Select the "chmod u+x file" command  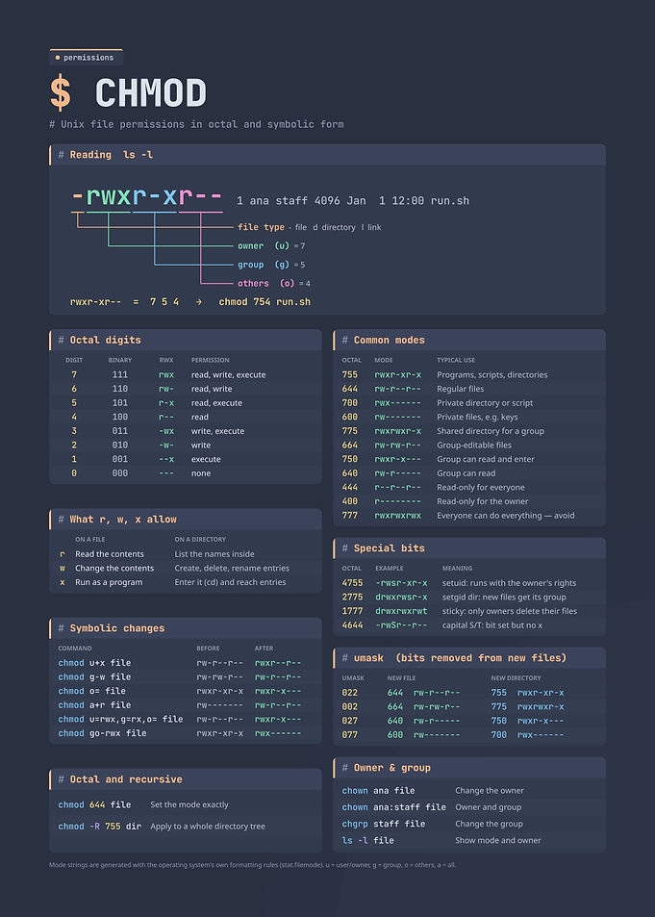tap(94, 663)
